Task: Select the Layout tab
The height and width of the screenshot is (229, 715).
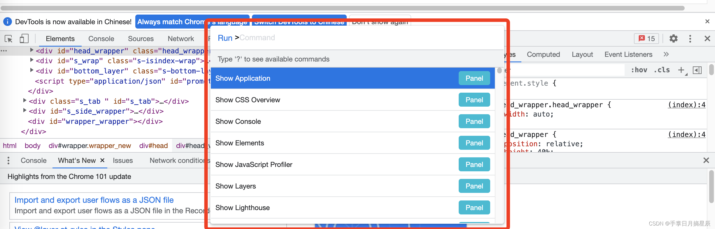Action: point(582,54)
